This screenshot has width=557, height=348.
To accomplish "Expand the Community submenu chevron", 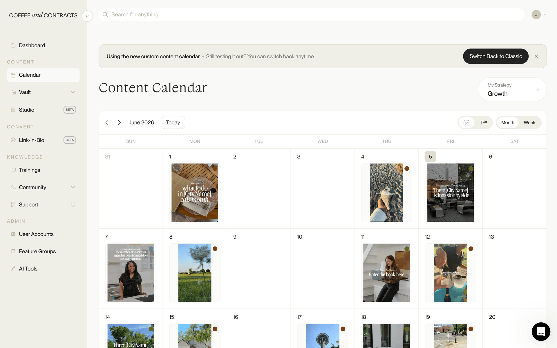I will pyautogui.click(x=73, y=187).
